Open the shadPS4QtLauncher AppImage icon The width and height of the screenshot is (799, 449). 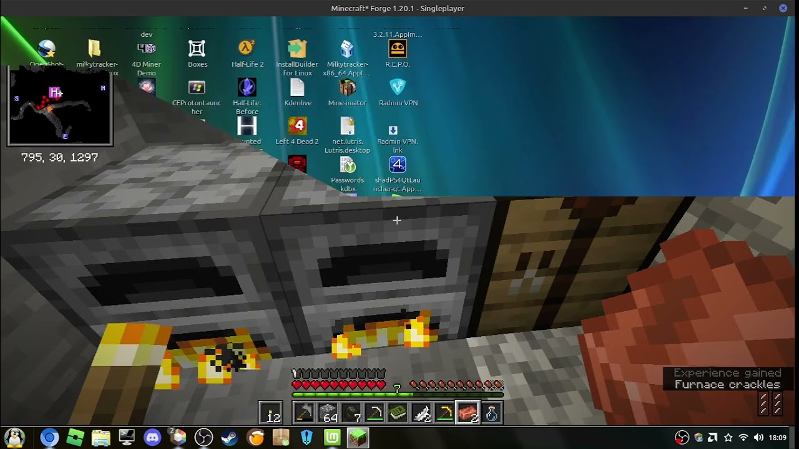coord(398,174)
